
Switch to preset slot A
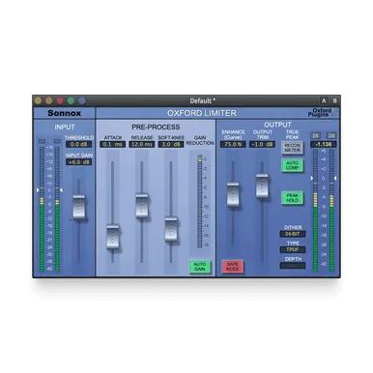[x=324, y=100]
